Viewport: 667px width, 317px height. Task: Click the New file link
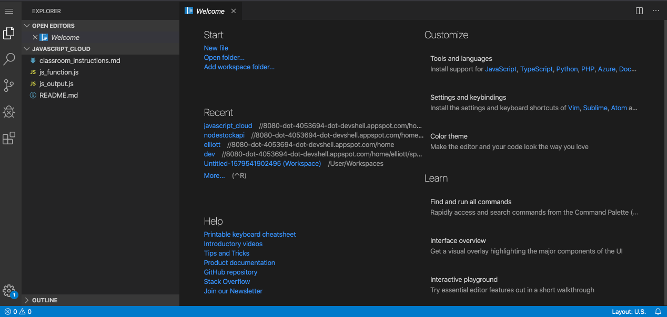click(x=216, y=48)
